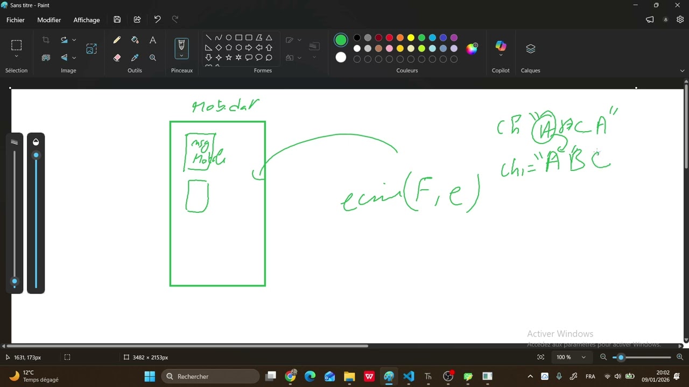Image resolution: width=689 pixels, height=387 pixels.
Task: Pick the black color swatch
Action: (x=357, y=38)
